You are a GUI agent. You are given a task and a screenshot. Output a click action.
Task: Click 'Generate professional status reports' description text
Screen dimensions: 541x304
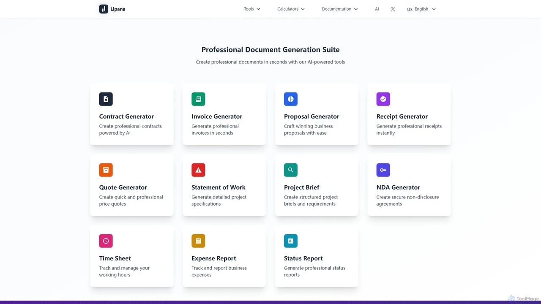314,271
